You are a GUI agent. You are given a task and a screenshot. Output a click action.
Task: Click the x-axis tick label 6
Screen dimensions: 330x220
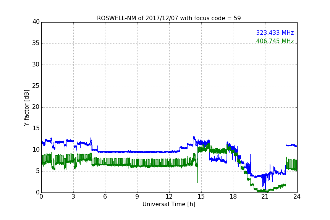105,197
